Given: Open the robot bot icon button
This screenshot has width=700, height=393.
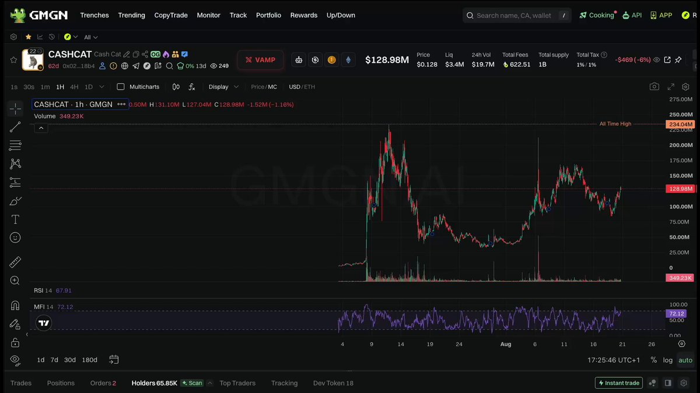Looking at the screenshot, I should (299, 59).
